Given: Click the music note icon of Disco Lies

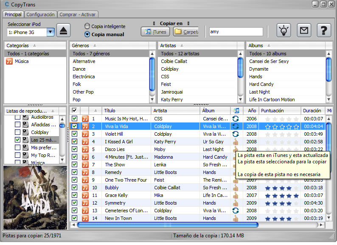Looking at the screenshot, I should click(85, 149).
